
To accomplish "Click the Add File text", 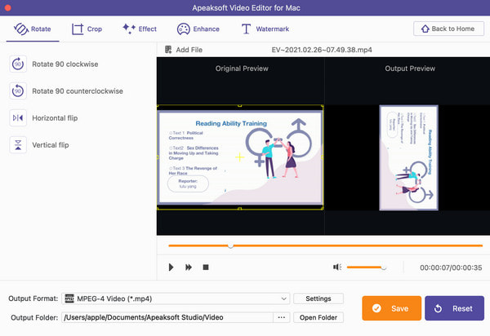I will tap(189, 50).
